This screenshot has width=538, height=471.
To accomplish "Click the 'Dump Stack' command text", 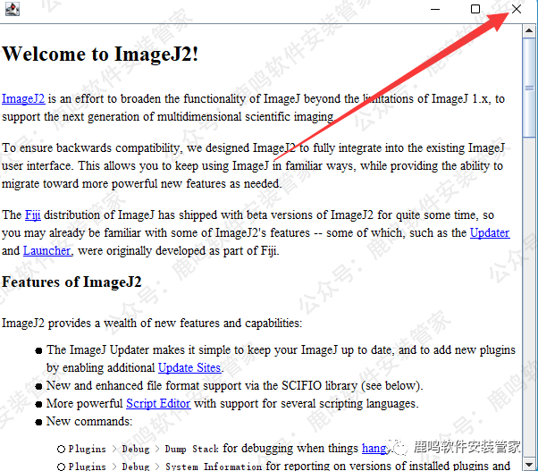I will coord(191,449).
